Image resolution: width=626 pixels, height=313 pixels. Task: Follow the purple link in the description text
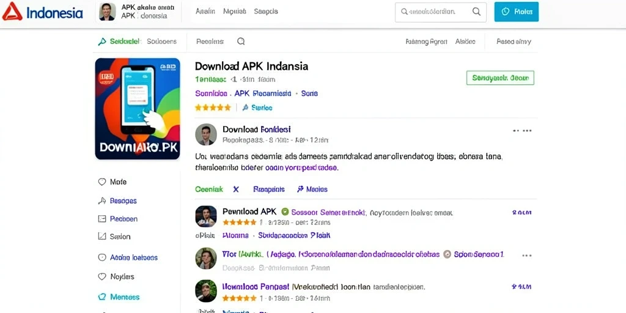coord(302,168)
